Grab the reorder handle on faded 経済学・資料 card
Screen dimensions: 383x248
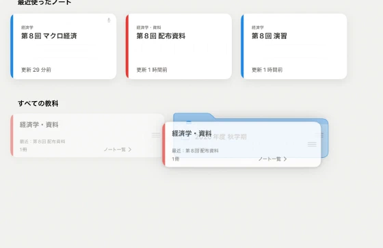point(156,135)
